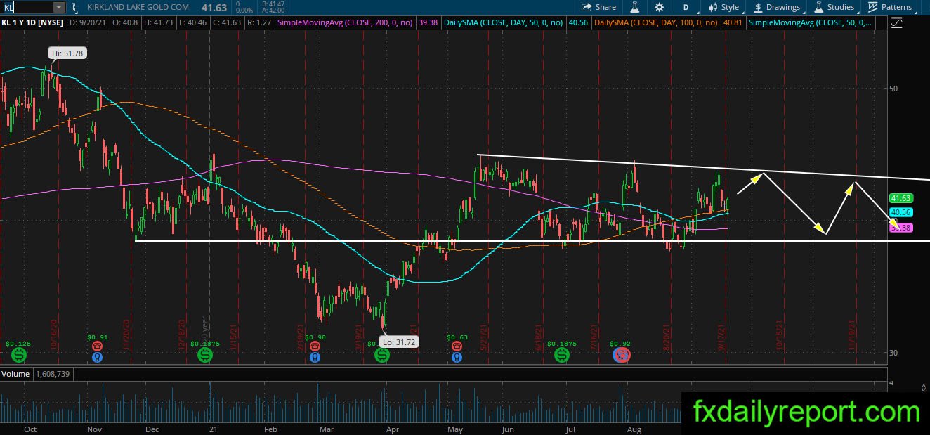Click SimpleMovingAvg (CLOSE, 200, 0, no) label
The image size is (930, 435).
[346, 23]
